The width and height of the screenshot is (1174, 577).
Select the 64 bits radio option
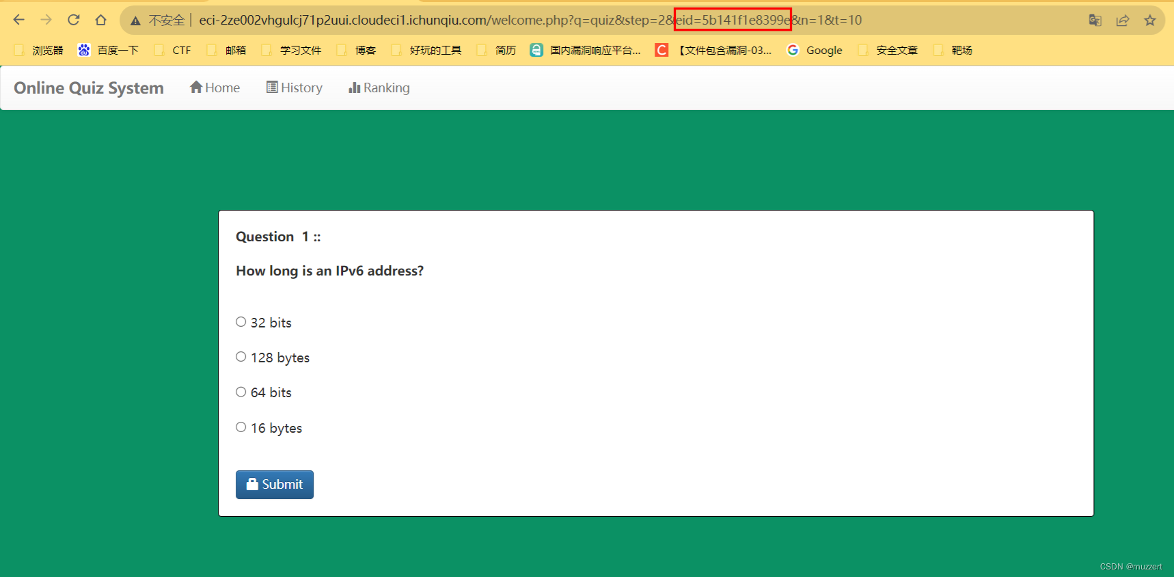pos(241,392)
